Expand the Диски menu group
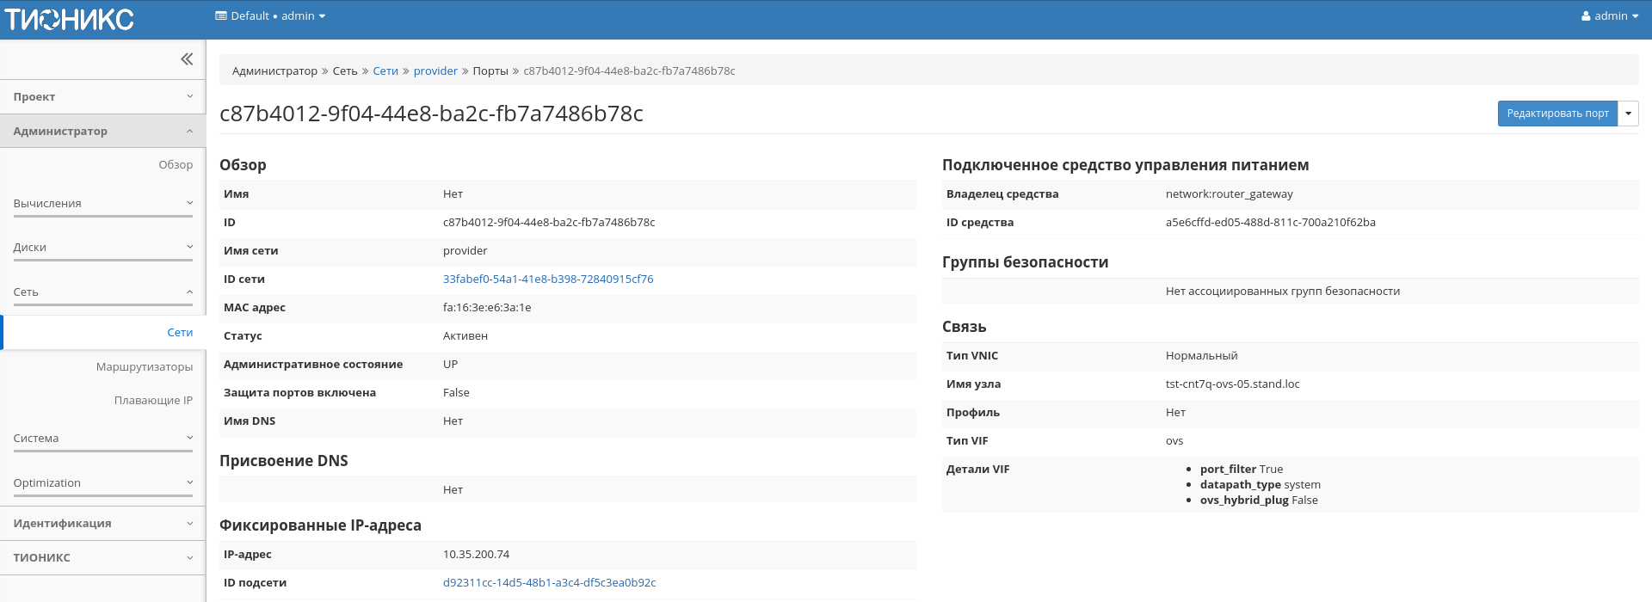 102,248
